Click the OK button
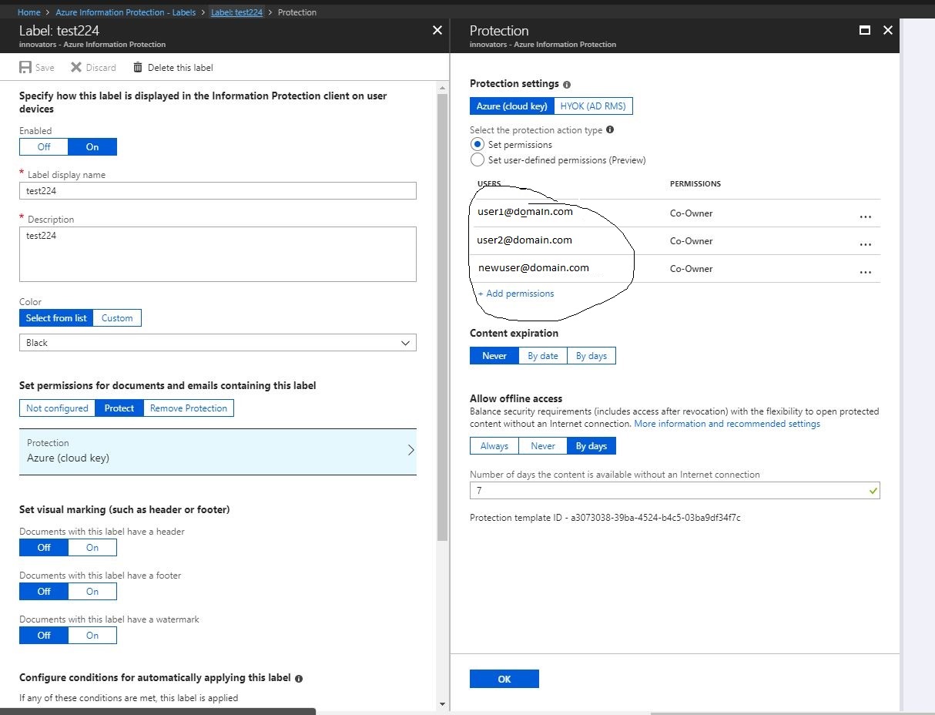This screenshot has width=935, height=715. (504, 679)
